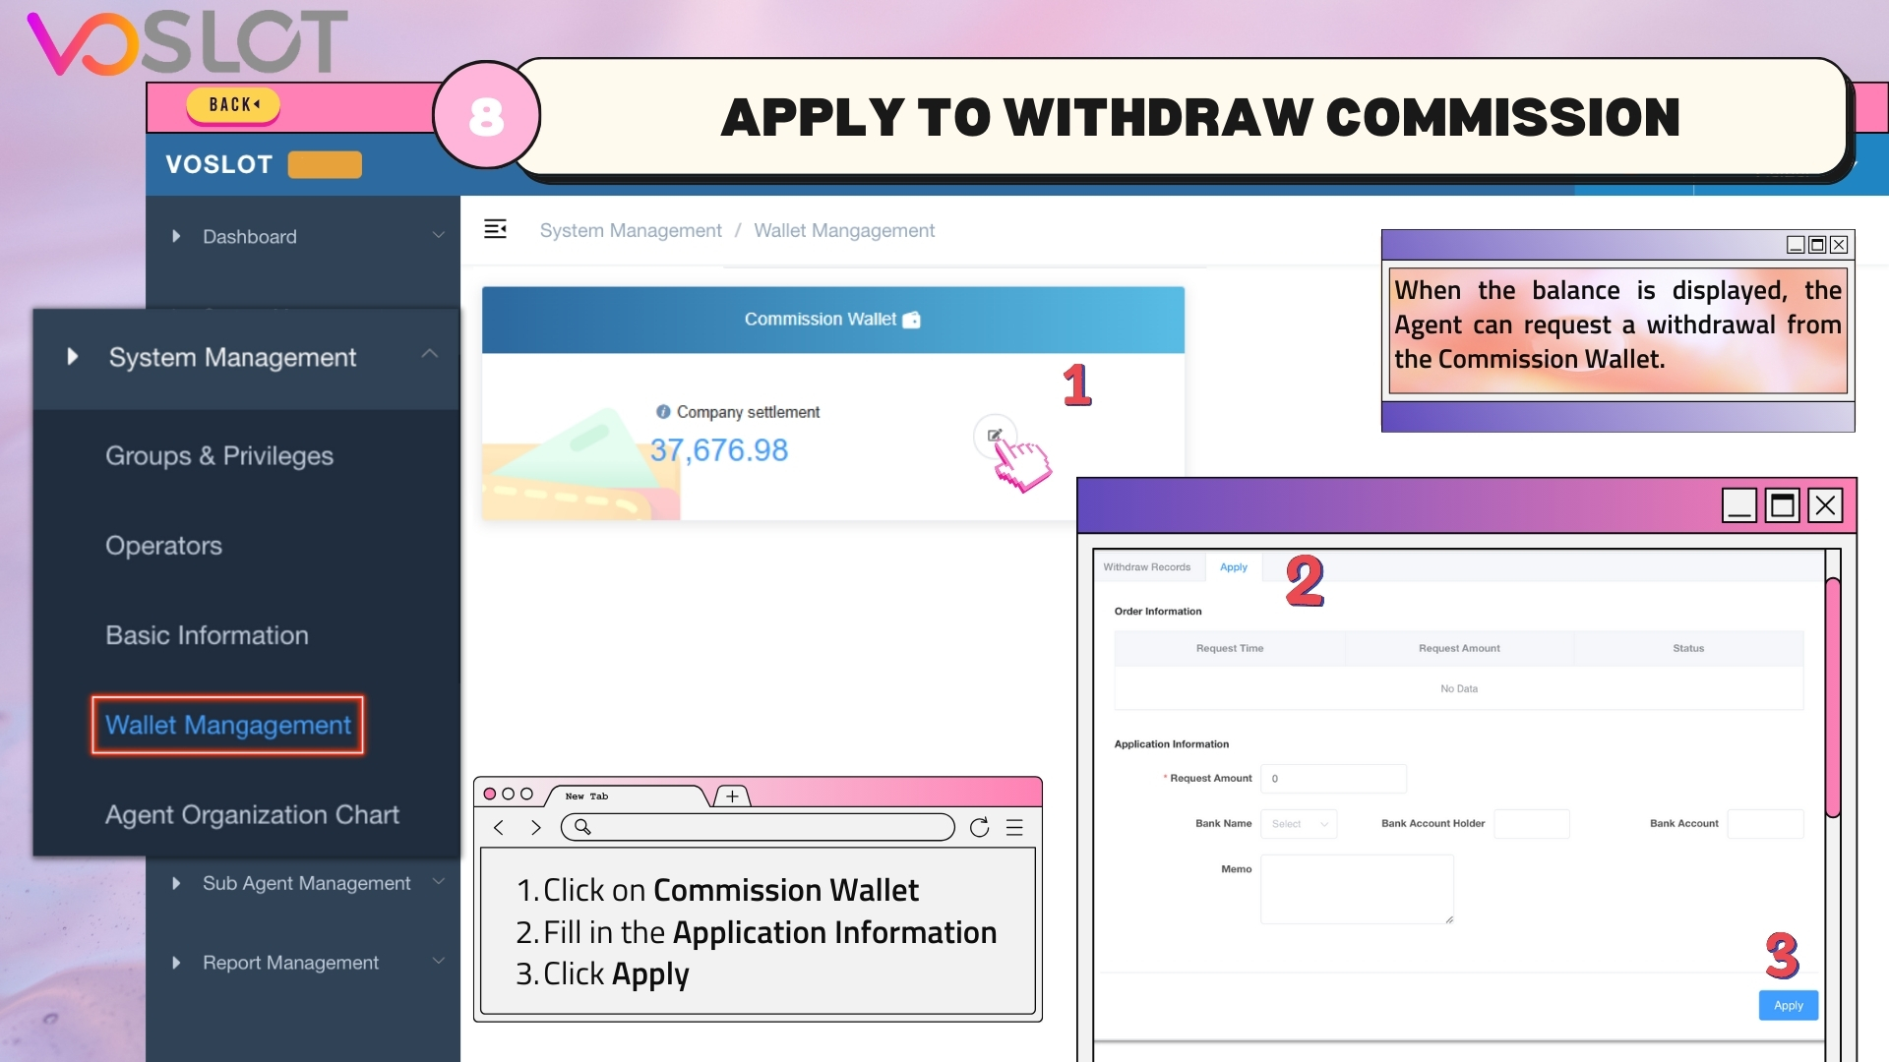The height and width of the screenshot is (1062, 1889).
Task: Click the browser back navigation arrow
Action: point(500,826)
